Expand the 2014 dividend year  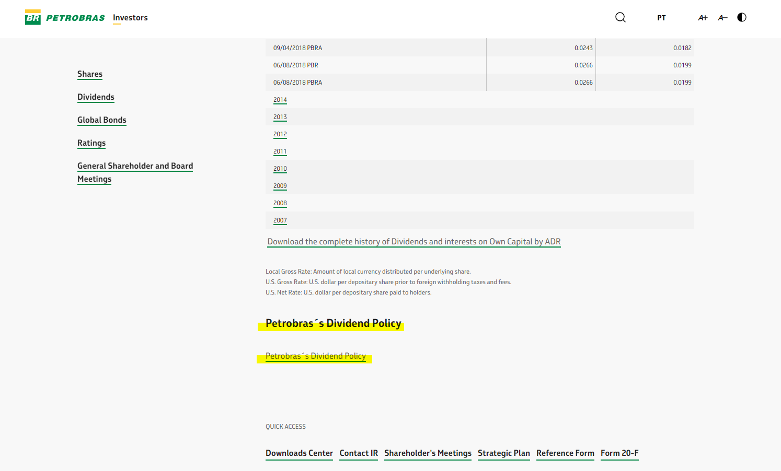280,100
